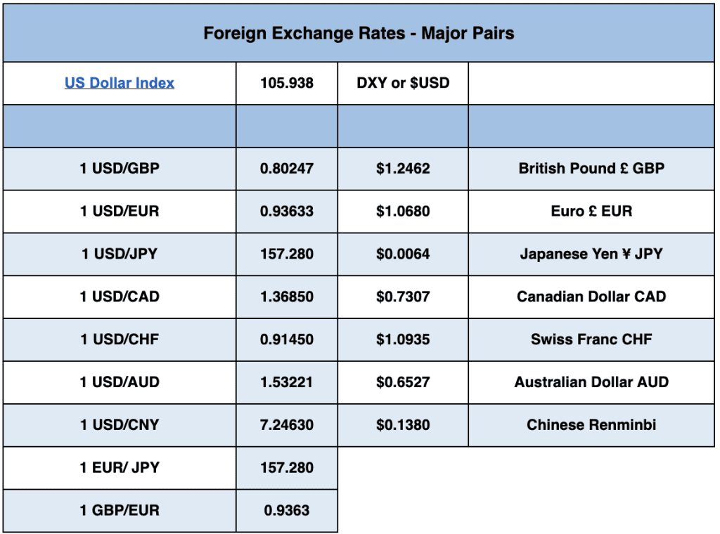This screenshot has height=534, width=720.
Task: Select the 105.938 index value cell
Action: point(287,83)
